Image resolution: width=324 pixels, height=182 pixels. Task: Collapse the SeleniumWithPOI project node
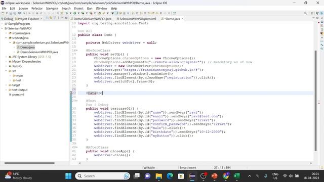pyautogui.click(x=2, y=28)
